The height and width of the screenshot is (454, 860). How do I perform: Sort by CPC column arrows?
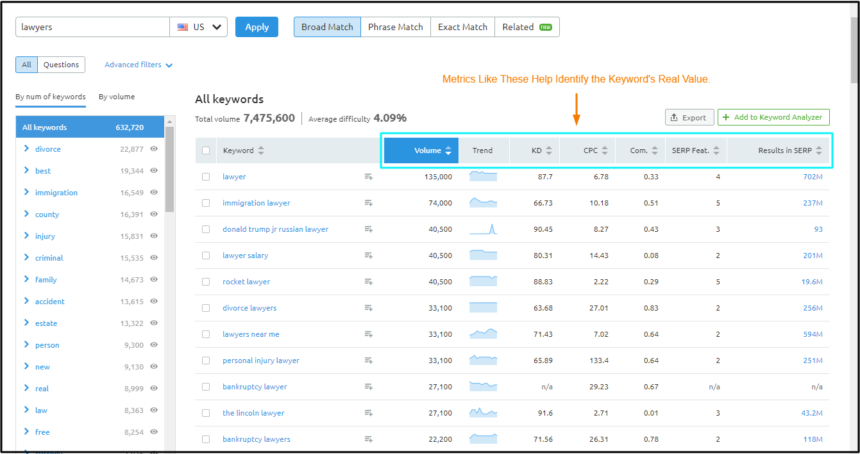(x=604, y=151)
